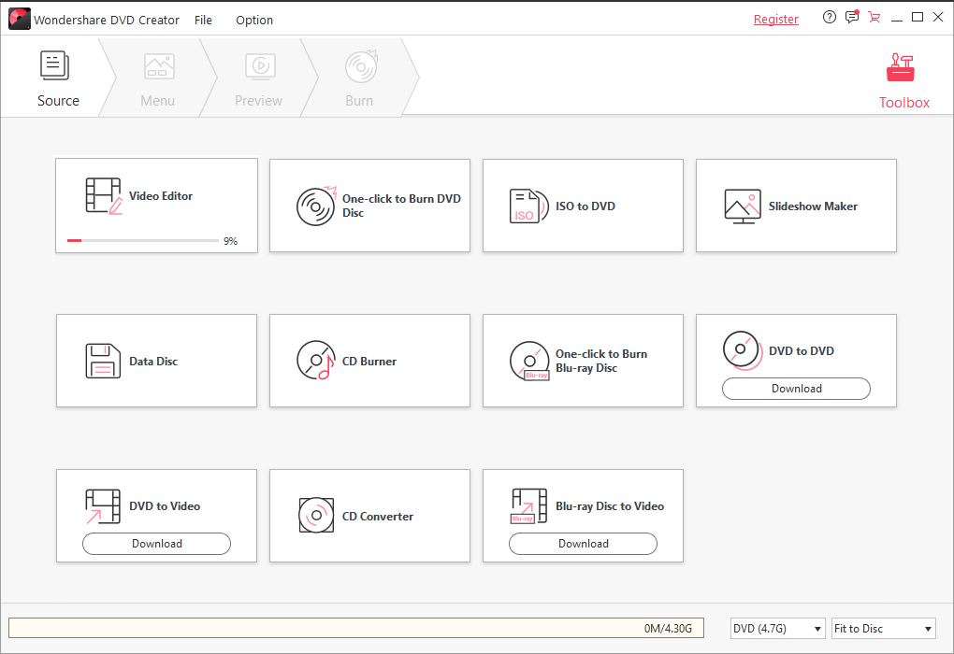This screenshot has width=954, height=654.
Task: Open the Option menu
Action: pos(254,20)
